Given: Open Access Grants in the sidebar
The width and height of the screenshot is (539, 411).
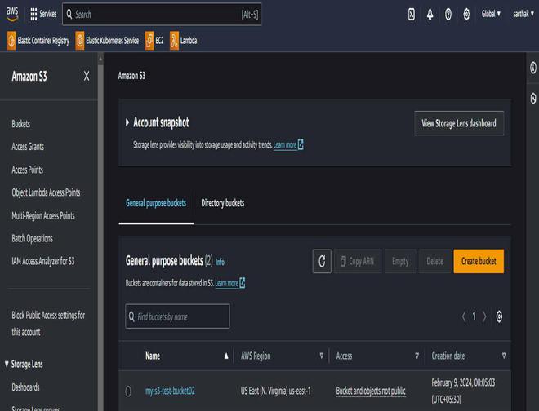Looking at the screenshot, I should pos(28,147).
